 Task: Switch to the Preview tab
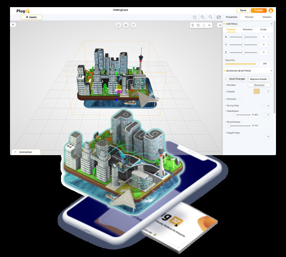(249, 17)
